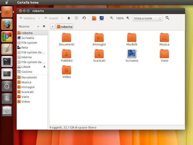Open Indietro history dropdown arrow
193x145 pixels.
pyautogui.click(x=39, y=19)
